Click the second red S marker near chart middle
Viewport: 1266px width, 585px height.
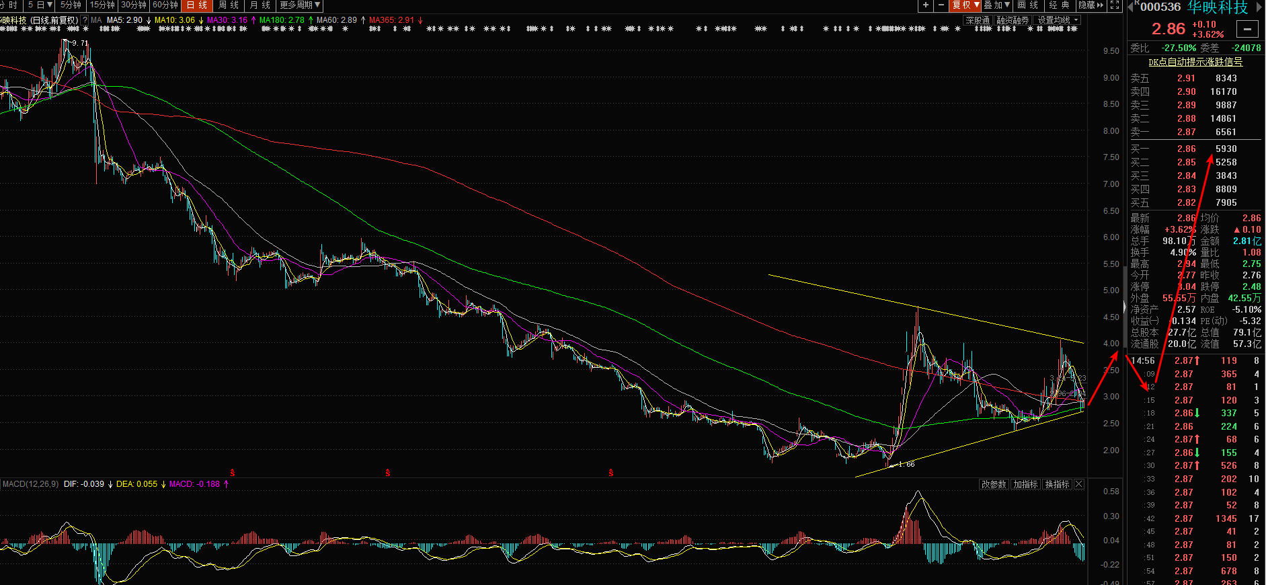(x=387, y=473)
